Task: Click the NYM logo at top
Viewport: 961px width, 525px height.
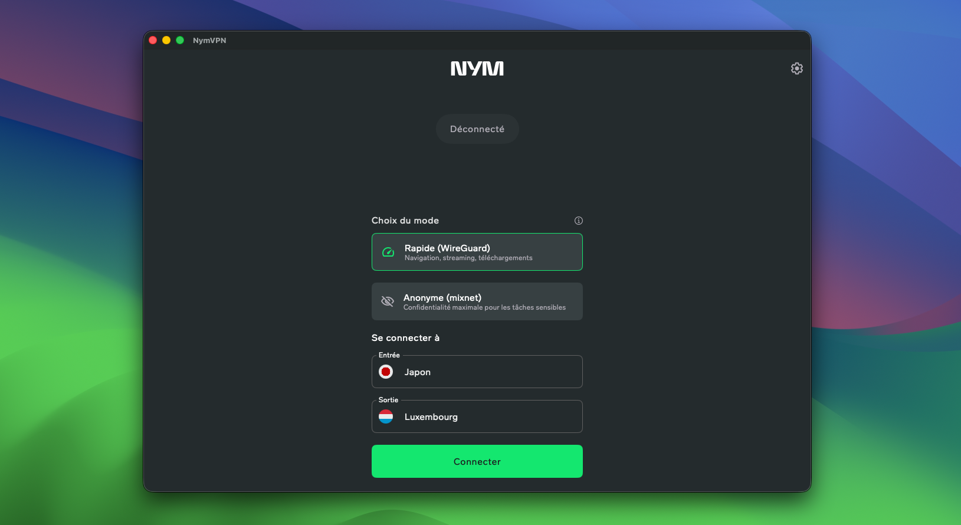Action: pos(477,68)
